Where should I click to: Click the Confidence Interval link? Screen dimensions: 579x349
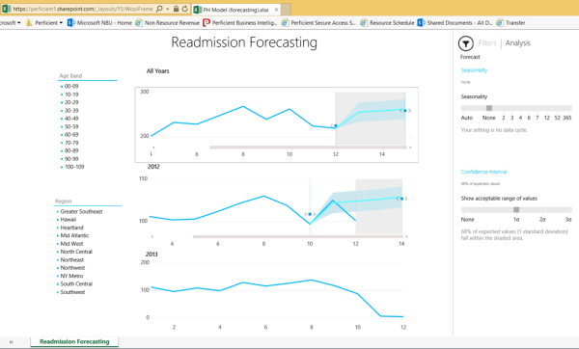(483, 172)
